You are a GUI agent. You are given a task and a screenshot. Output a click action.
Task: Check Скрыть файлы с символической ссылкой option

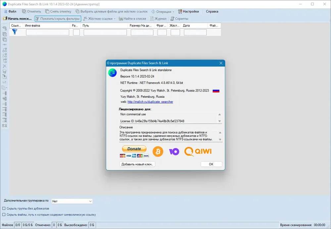[x=4, y=215]
